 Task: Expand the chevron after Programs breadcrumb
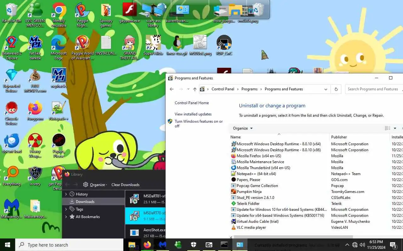[261, 89]
